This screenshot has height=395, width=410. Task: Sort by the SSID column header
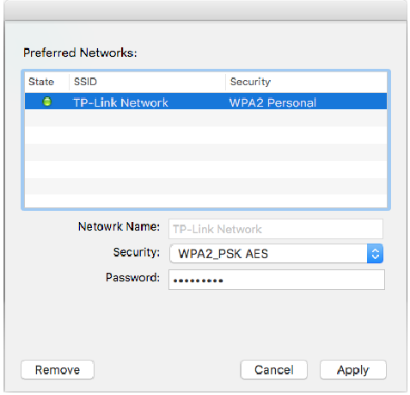pos(85,82)
